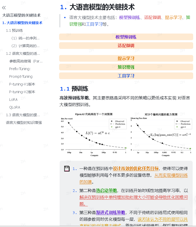196x227 pixels.
Task: Go to outline item 1.1 预训练
Action: [14, 30]
